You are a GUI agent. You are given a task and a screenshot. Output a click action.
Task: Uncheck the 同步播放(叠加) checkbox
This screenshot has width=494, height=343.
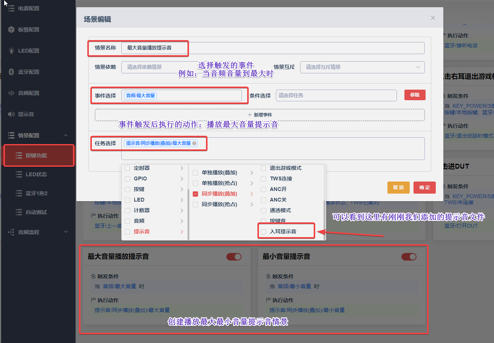(x=195, y=194)
